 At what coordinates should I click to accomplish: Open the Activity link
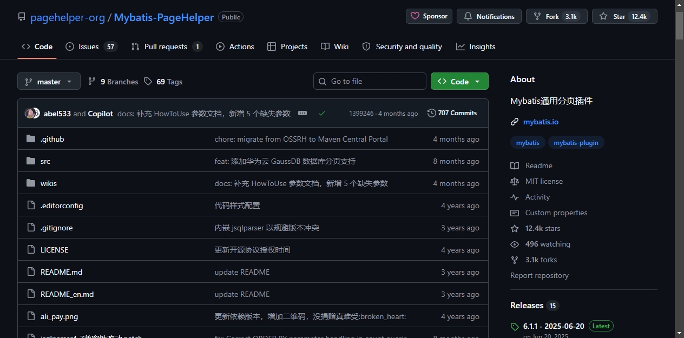point(530,197)
